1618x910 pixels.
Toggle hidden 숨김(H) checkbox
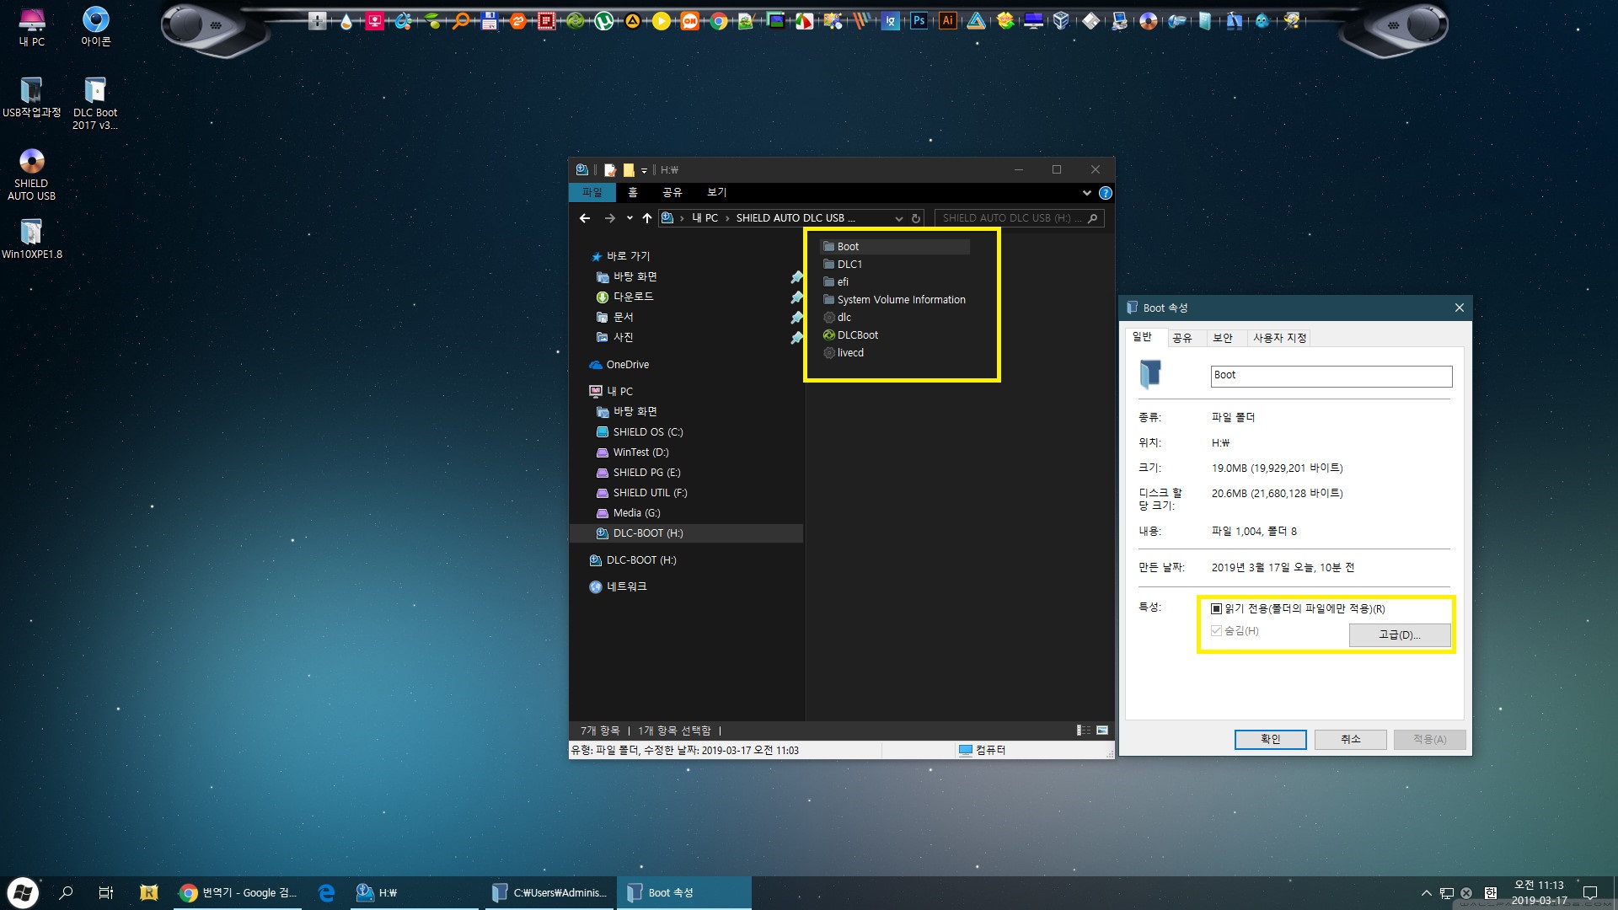(x=1216, y=630)
